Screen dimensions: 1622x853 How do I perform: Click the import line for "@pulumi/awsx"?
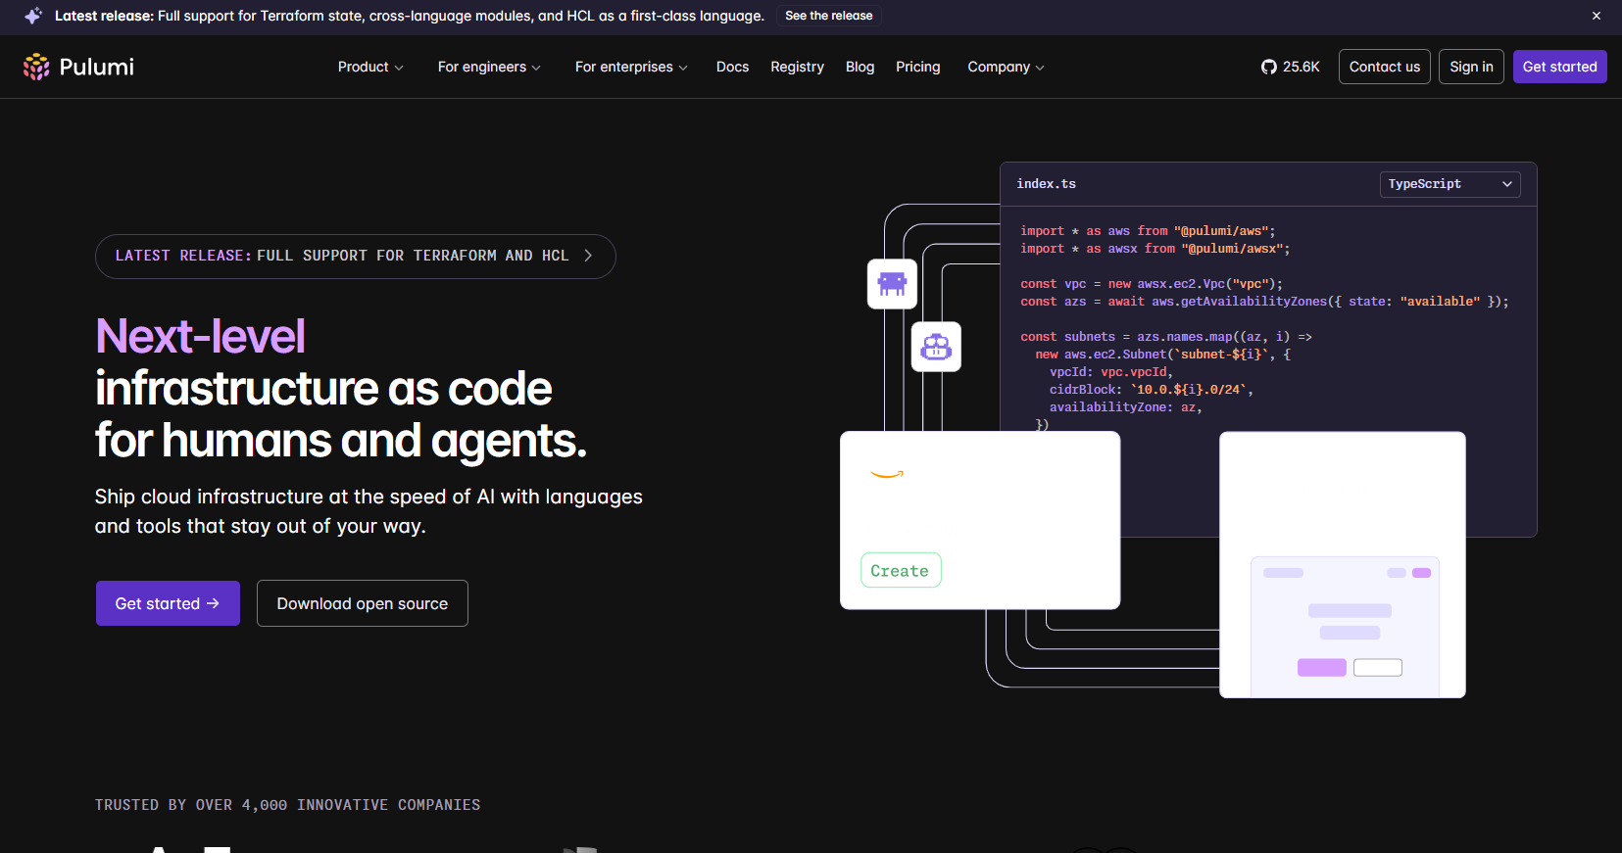tap(1155, 249)
